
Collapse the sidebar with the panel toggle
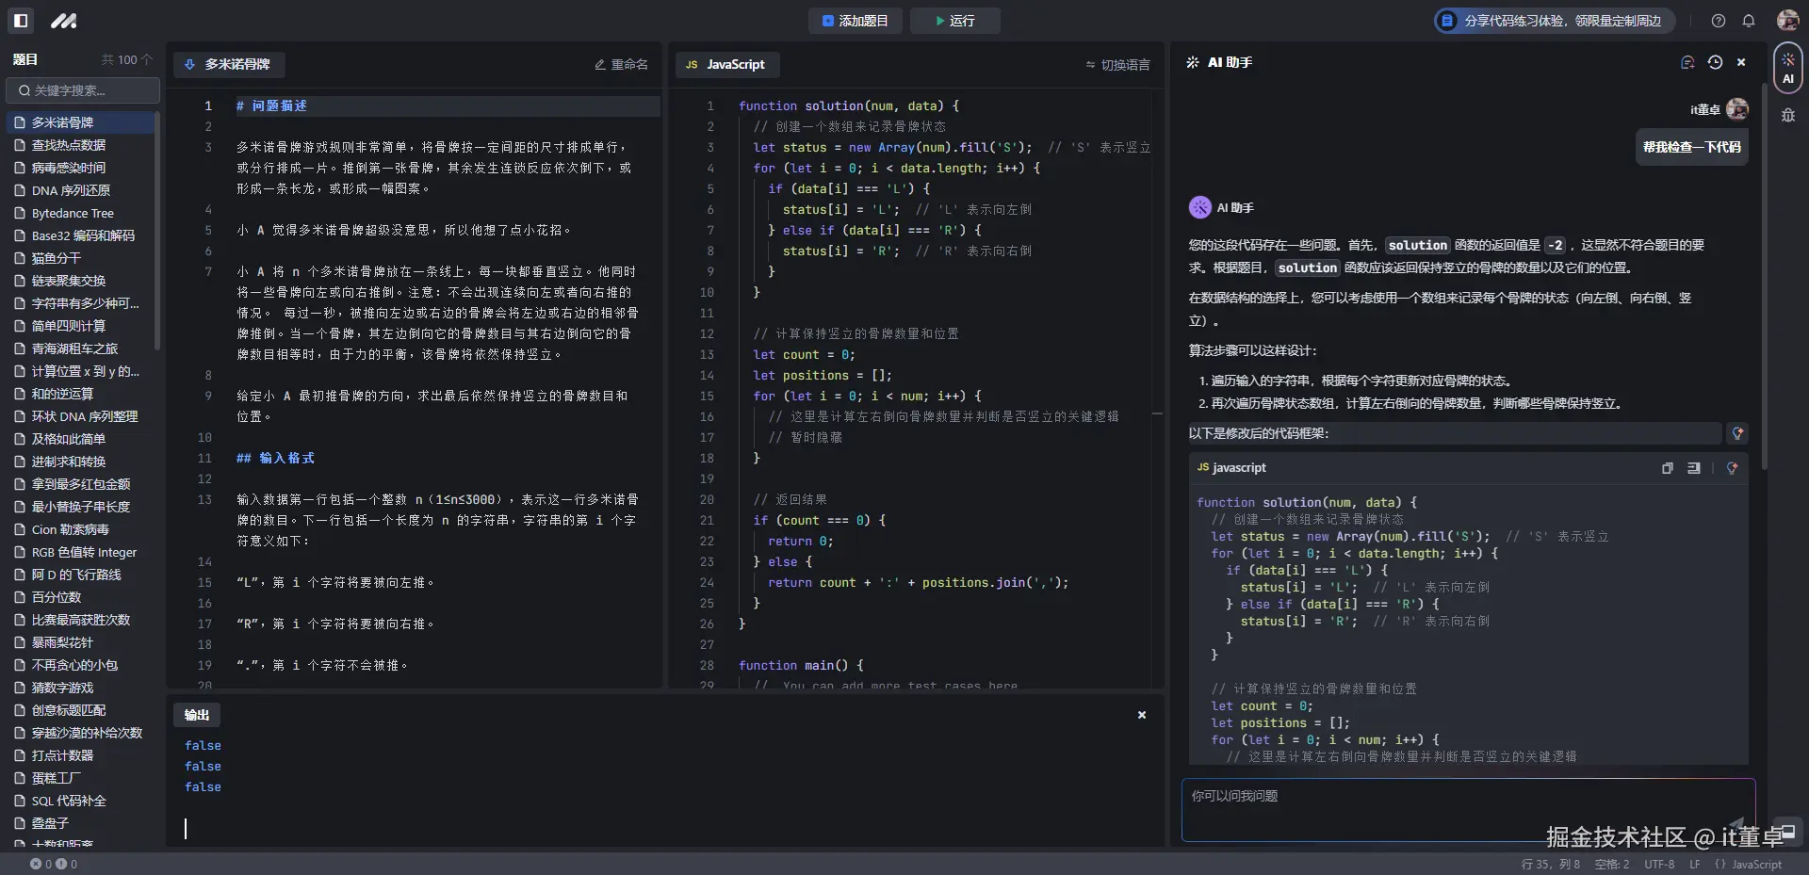21,20
